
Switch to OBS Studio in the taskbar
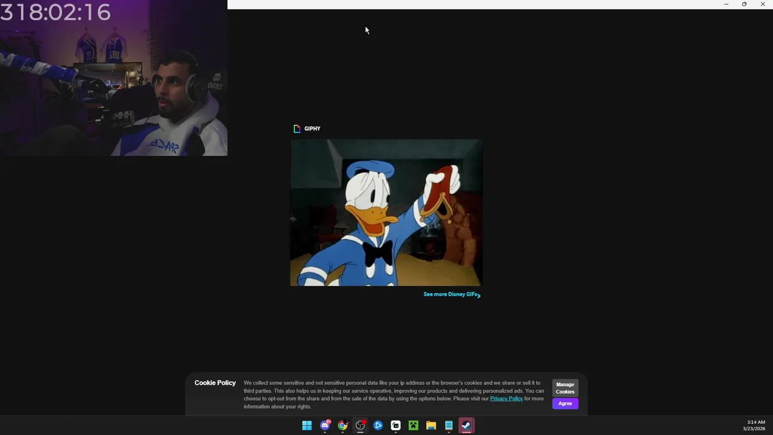pyautogui.click(x=361, y=425)
